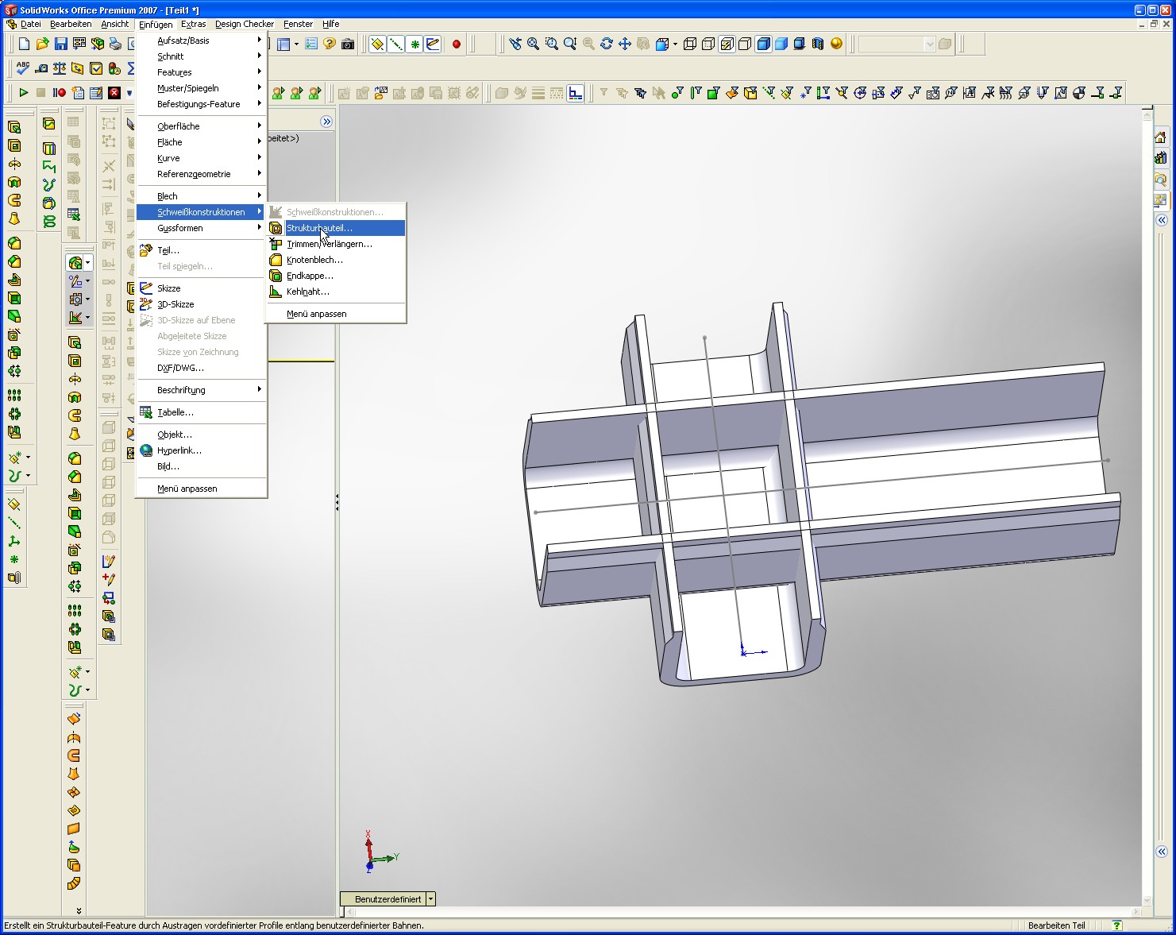Image resolution: width=1176 pixels, height=935 pixels.
Task: Open the view orientation dropdown arrow
Action: (x=675, y=44)
